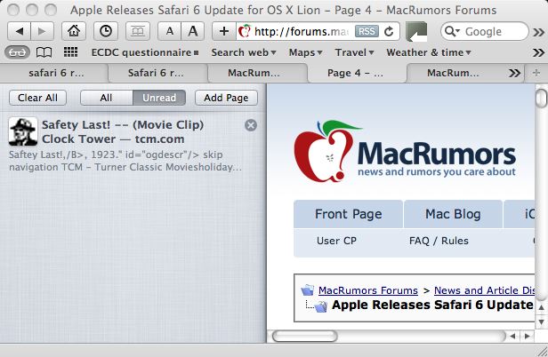This screenshot has width=548, height=357.
Task: Open the Google search magnifier menu
Action: click(452, 32)
